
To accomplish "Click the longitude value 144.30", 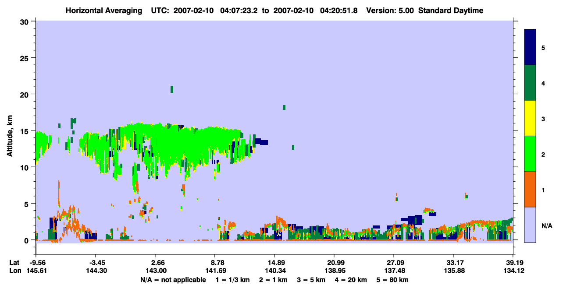I will click(x=96, y=271).
